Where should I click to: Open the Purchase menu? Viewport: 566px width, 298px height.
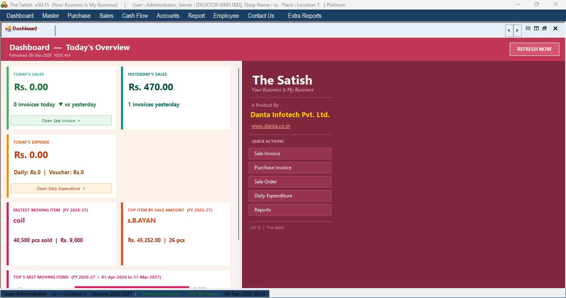click(x=79, y=16)
